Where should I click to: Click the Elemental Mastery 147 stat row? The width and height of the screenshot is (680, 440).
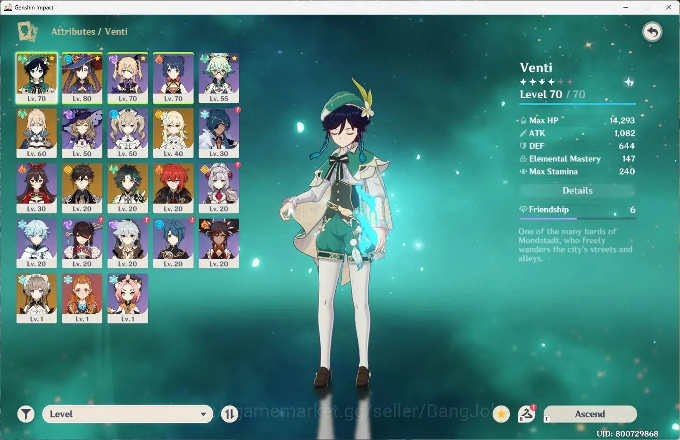(x=577, y=159)
